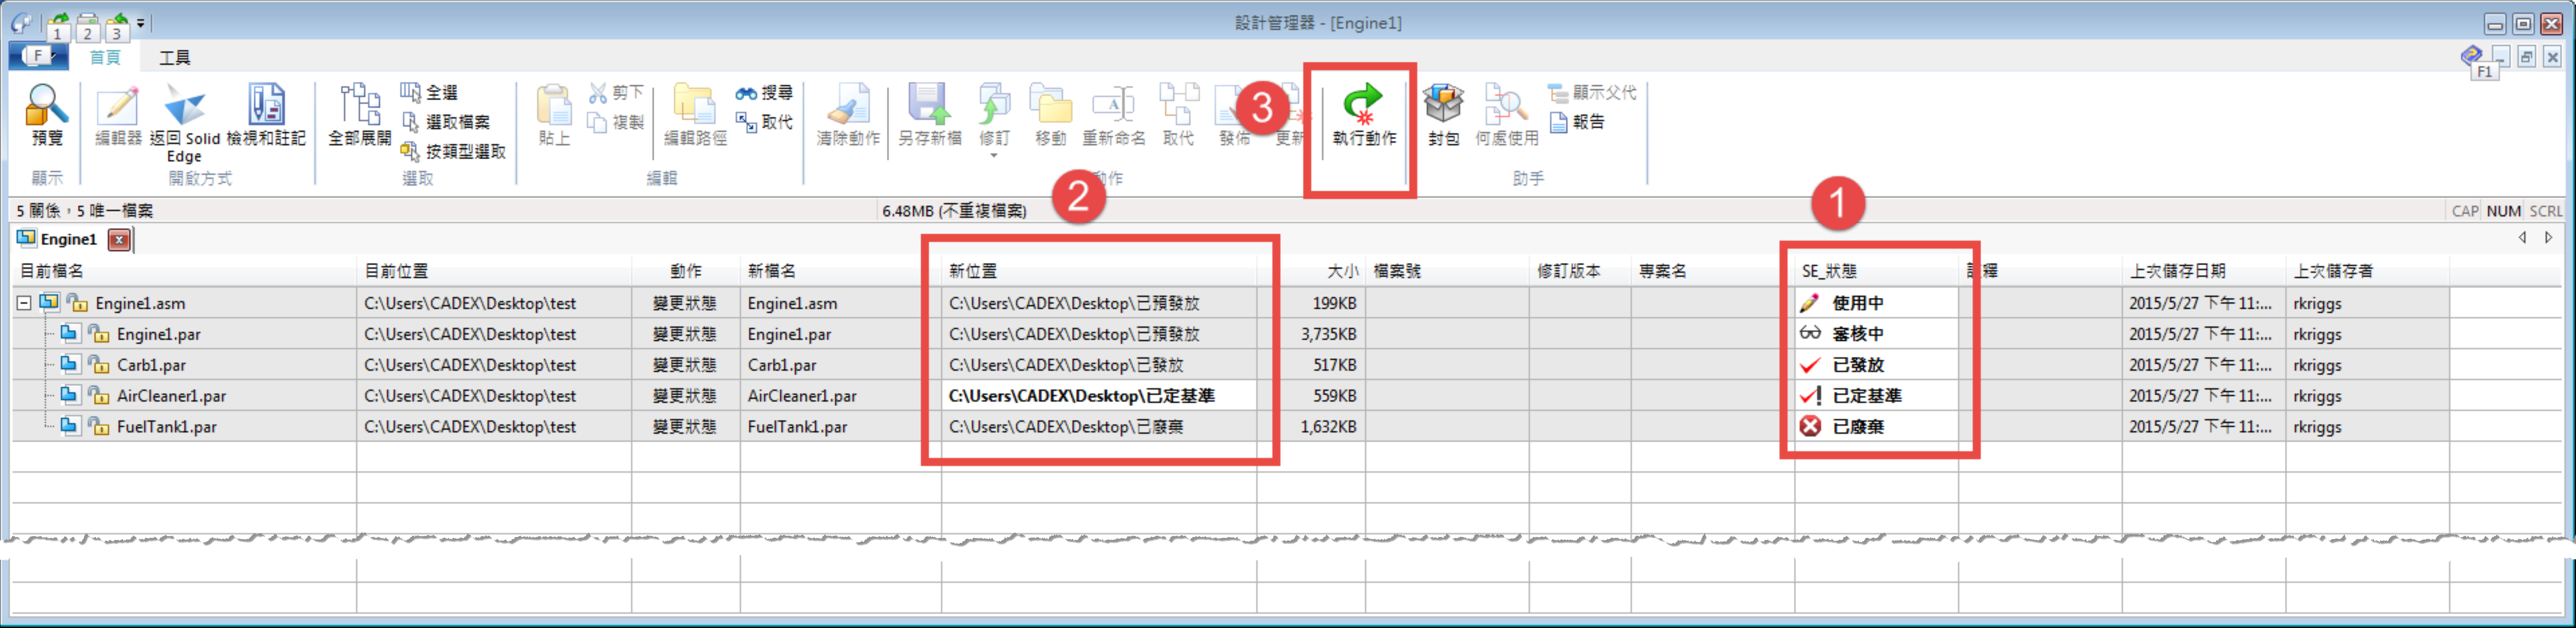Click 顯示父代 show parents
2576x628 pixels.
(x=1592, y=93)
